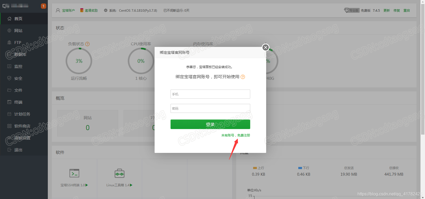Viewport: 425px width, 199px height.
Task: Click the 总接收 value 441.79 MB
Action: click(x=394, y=174)
